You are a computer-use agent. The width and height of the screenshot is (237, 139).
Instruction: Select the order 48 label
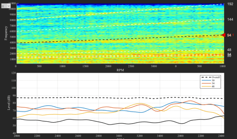pos(229,50)
